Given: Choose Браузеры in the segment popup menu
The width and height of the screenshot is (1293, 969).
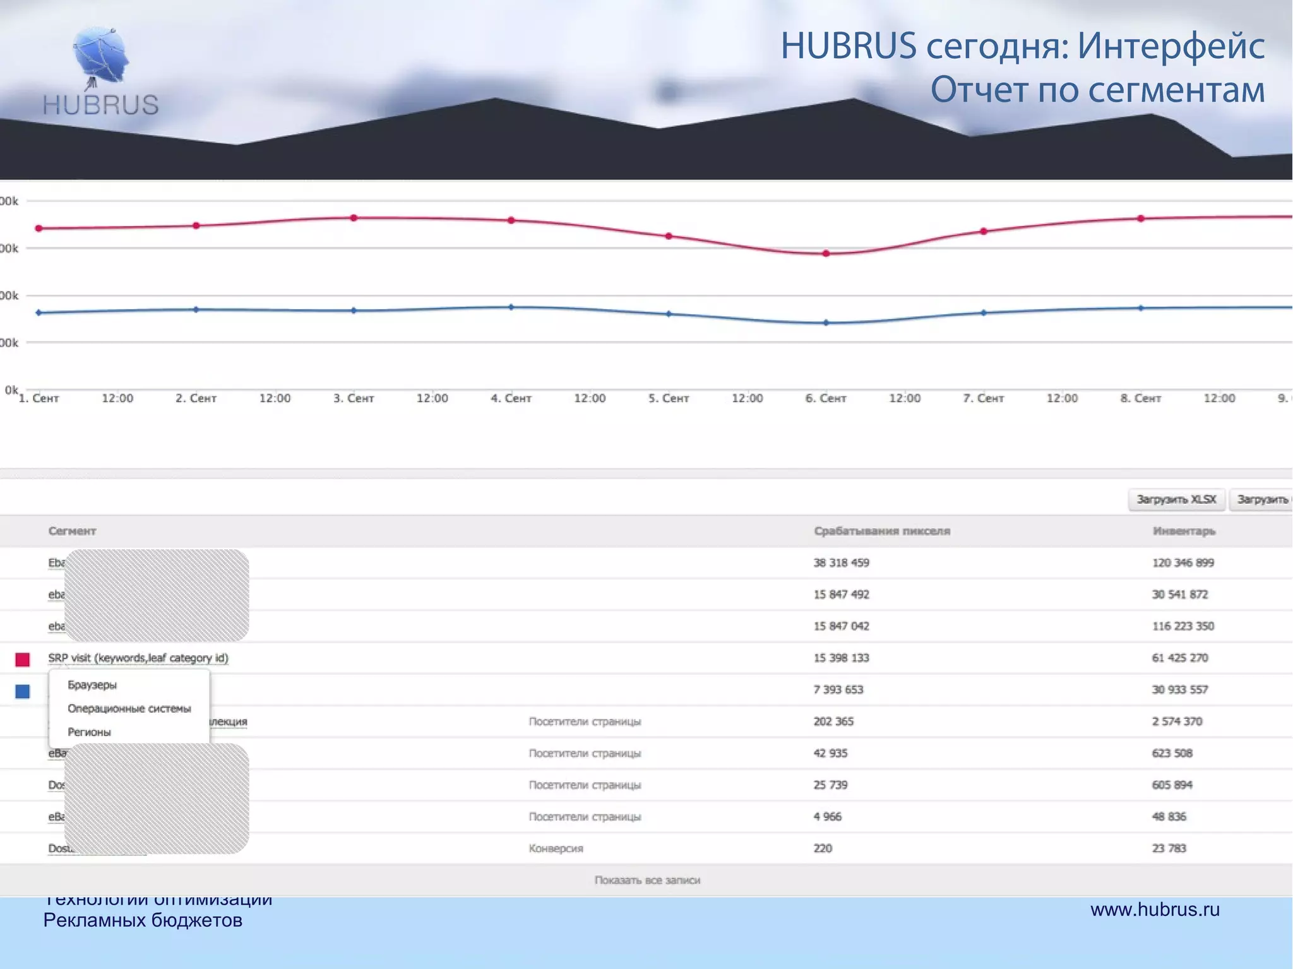Looking at the screenshot, I should pos(92,685).
